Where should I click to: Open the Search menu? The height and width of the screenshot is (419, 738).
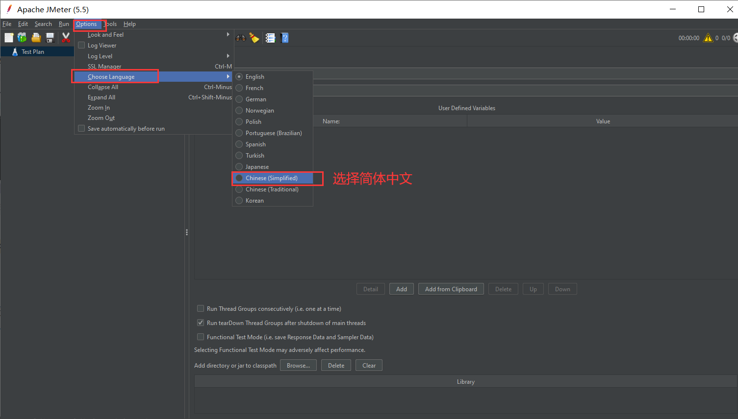click(x=43, y=24)
